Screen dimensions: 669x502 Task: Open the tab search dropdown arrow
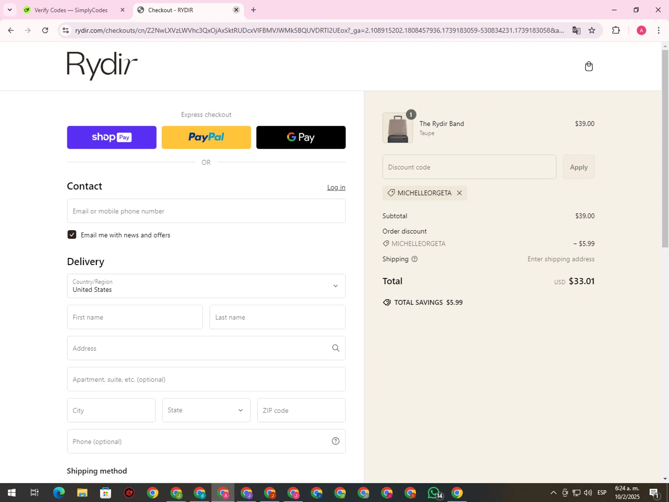9,10
